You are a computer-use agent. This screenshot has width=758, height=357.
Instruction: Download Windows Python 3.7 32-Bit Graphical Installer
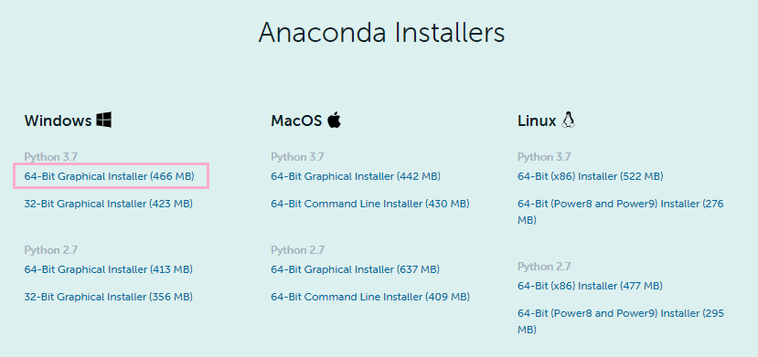(108, 205)
